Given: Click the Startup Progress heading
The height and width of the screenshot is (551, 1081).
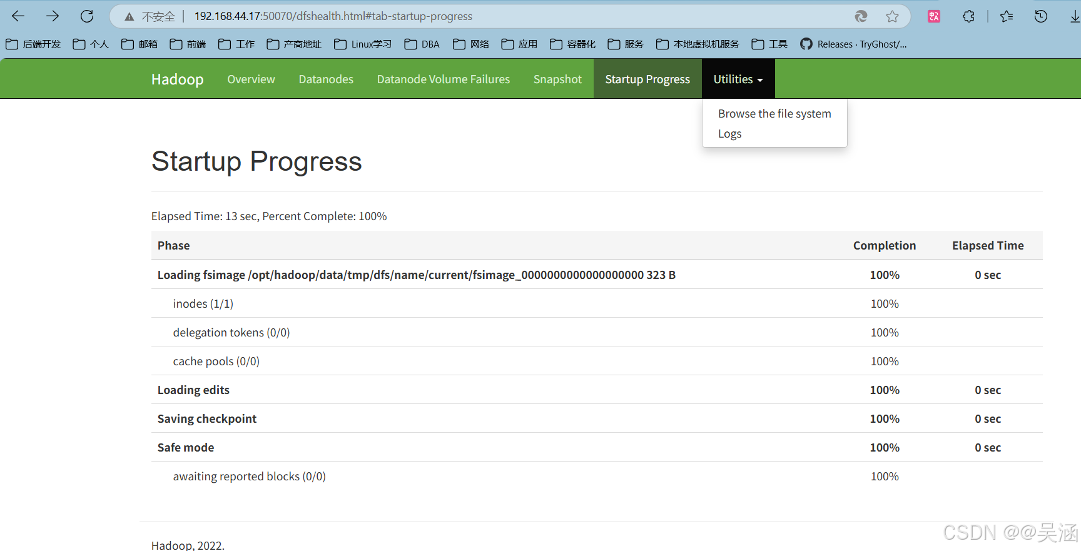Looking at the screenshot, I should click(256, 161).
